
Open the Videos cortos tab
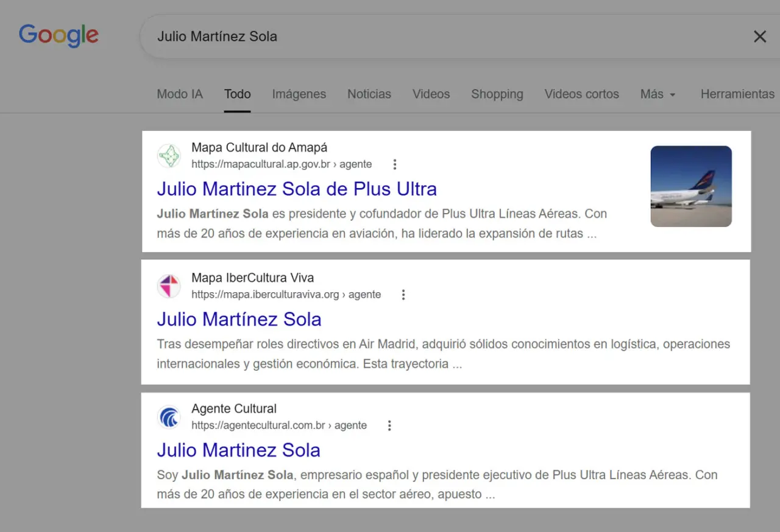click(x=581, y=94)
